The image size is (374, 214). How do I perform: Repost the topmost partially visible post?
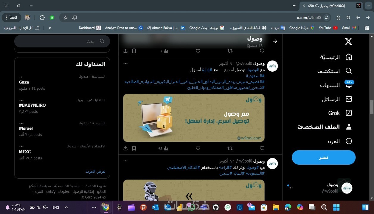coord(230,51)
